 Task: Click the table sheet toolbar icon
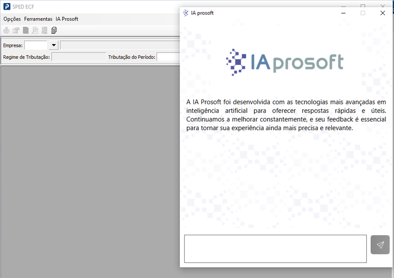pyautogui.click(x=44, y=30)
